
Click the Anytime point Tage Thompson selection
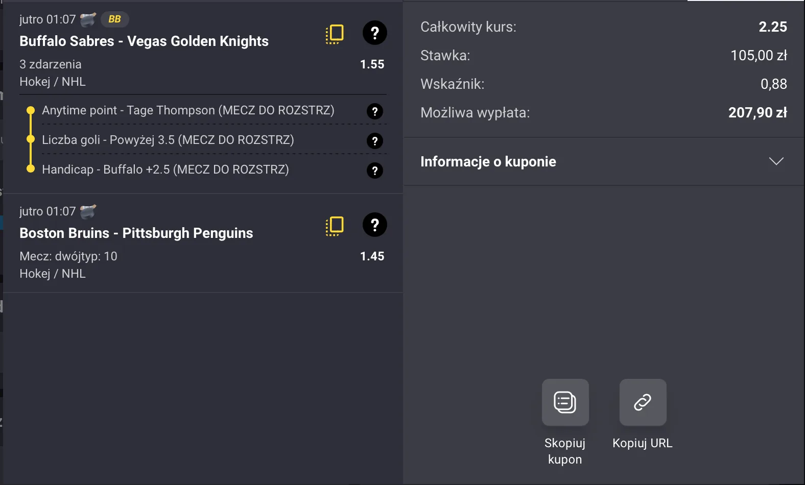189,110
